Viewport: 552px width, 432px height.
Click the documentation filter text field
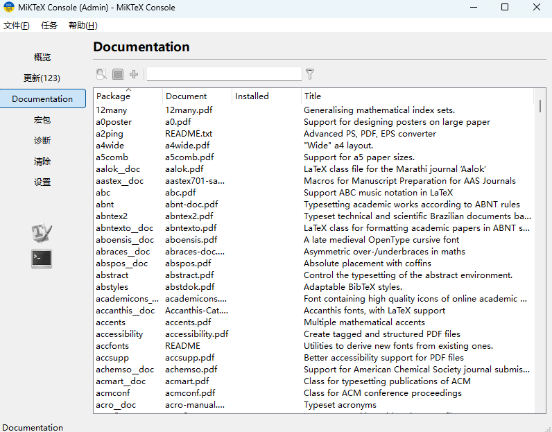tap(224, 74)
